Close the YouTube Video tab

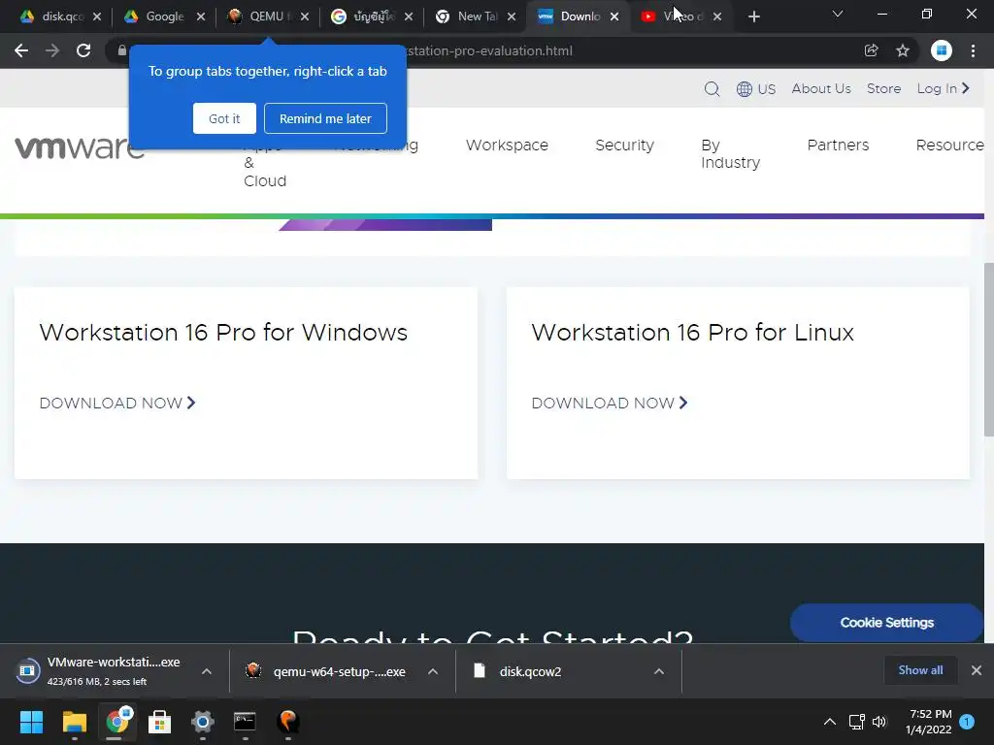click(x=717, y=16)
